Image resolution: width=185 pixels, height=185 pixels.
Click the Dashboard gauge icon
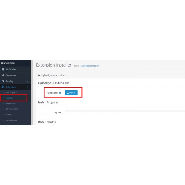[3, 75]
